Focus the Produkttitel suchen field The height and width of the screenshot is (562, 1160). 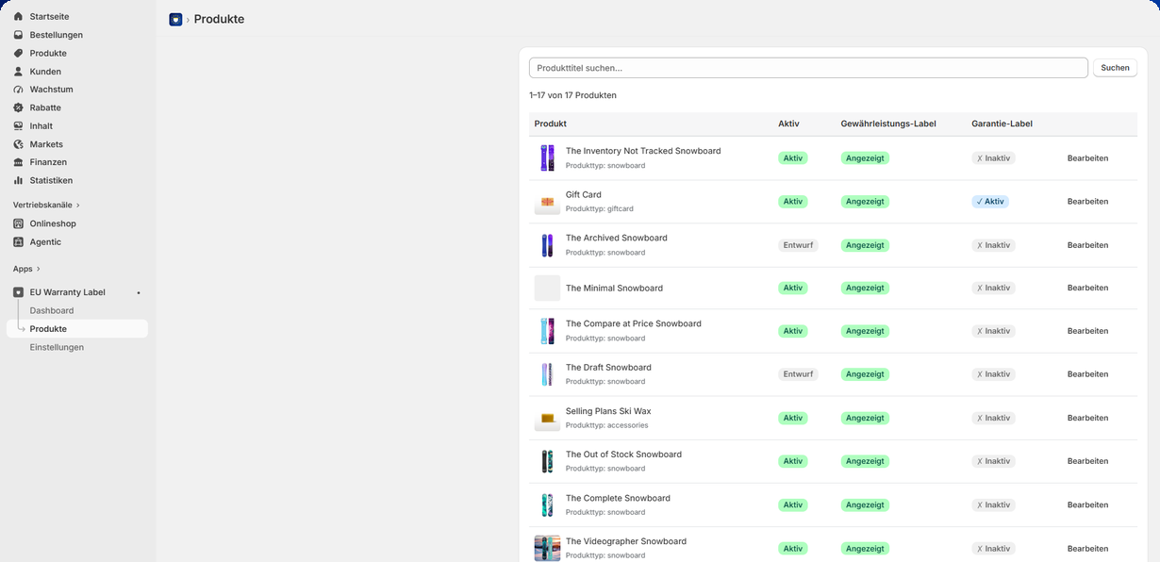click(x=808, y=68)
